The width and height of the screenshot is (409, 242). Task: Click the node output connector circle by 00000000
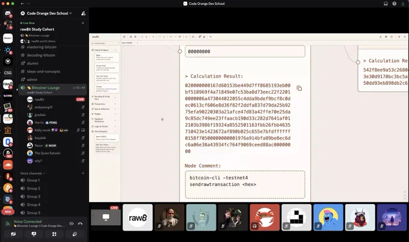coord(180,51)
